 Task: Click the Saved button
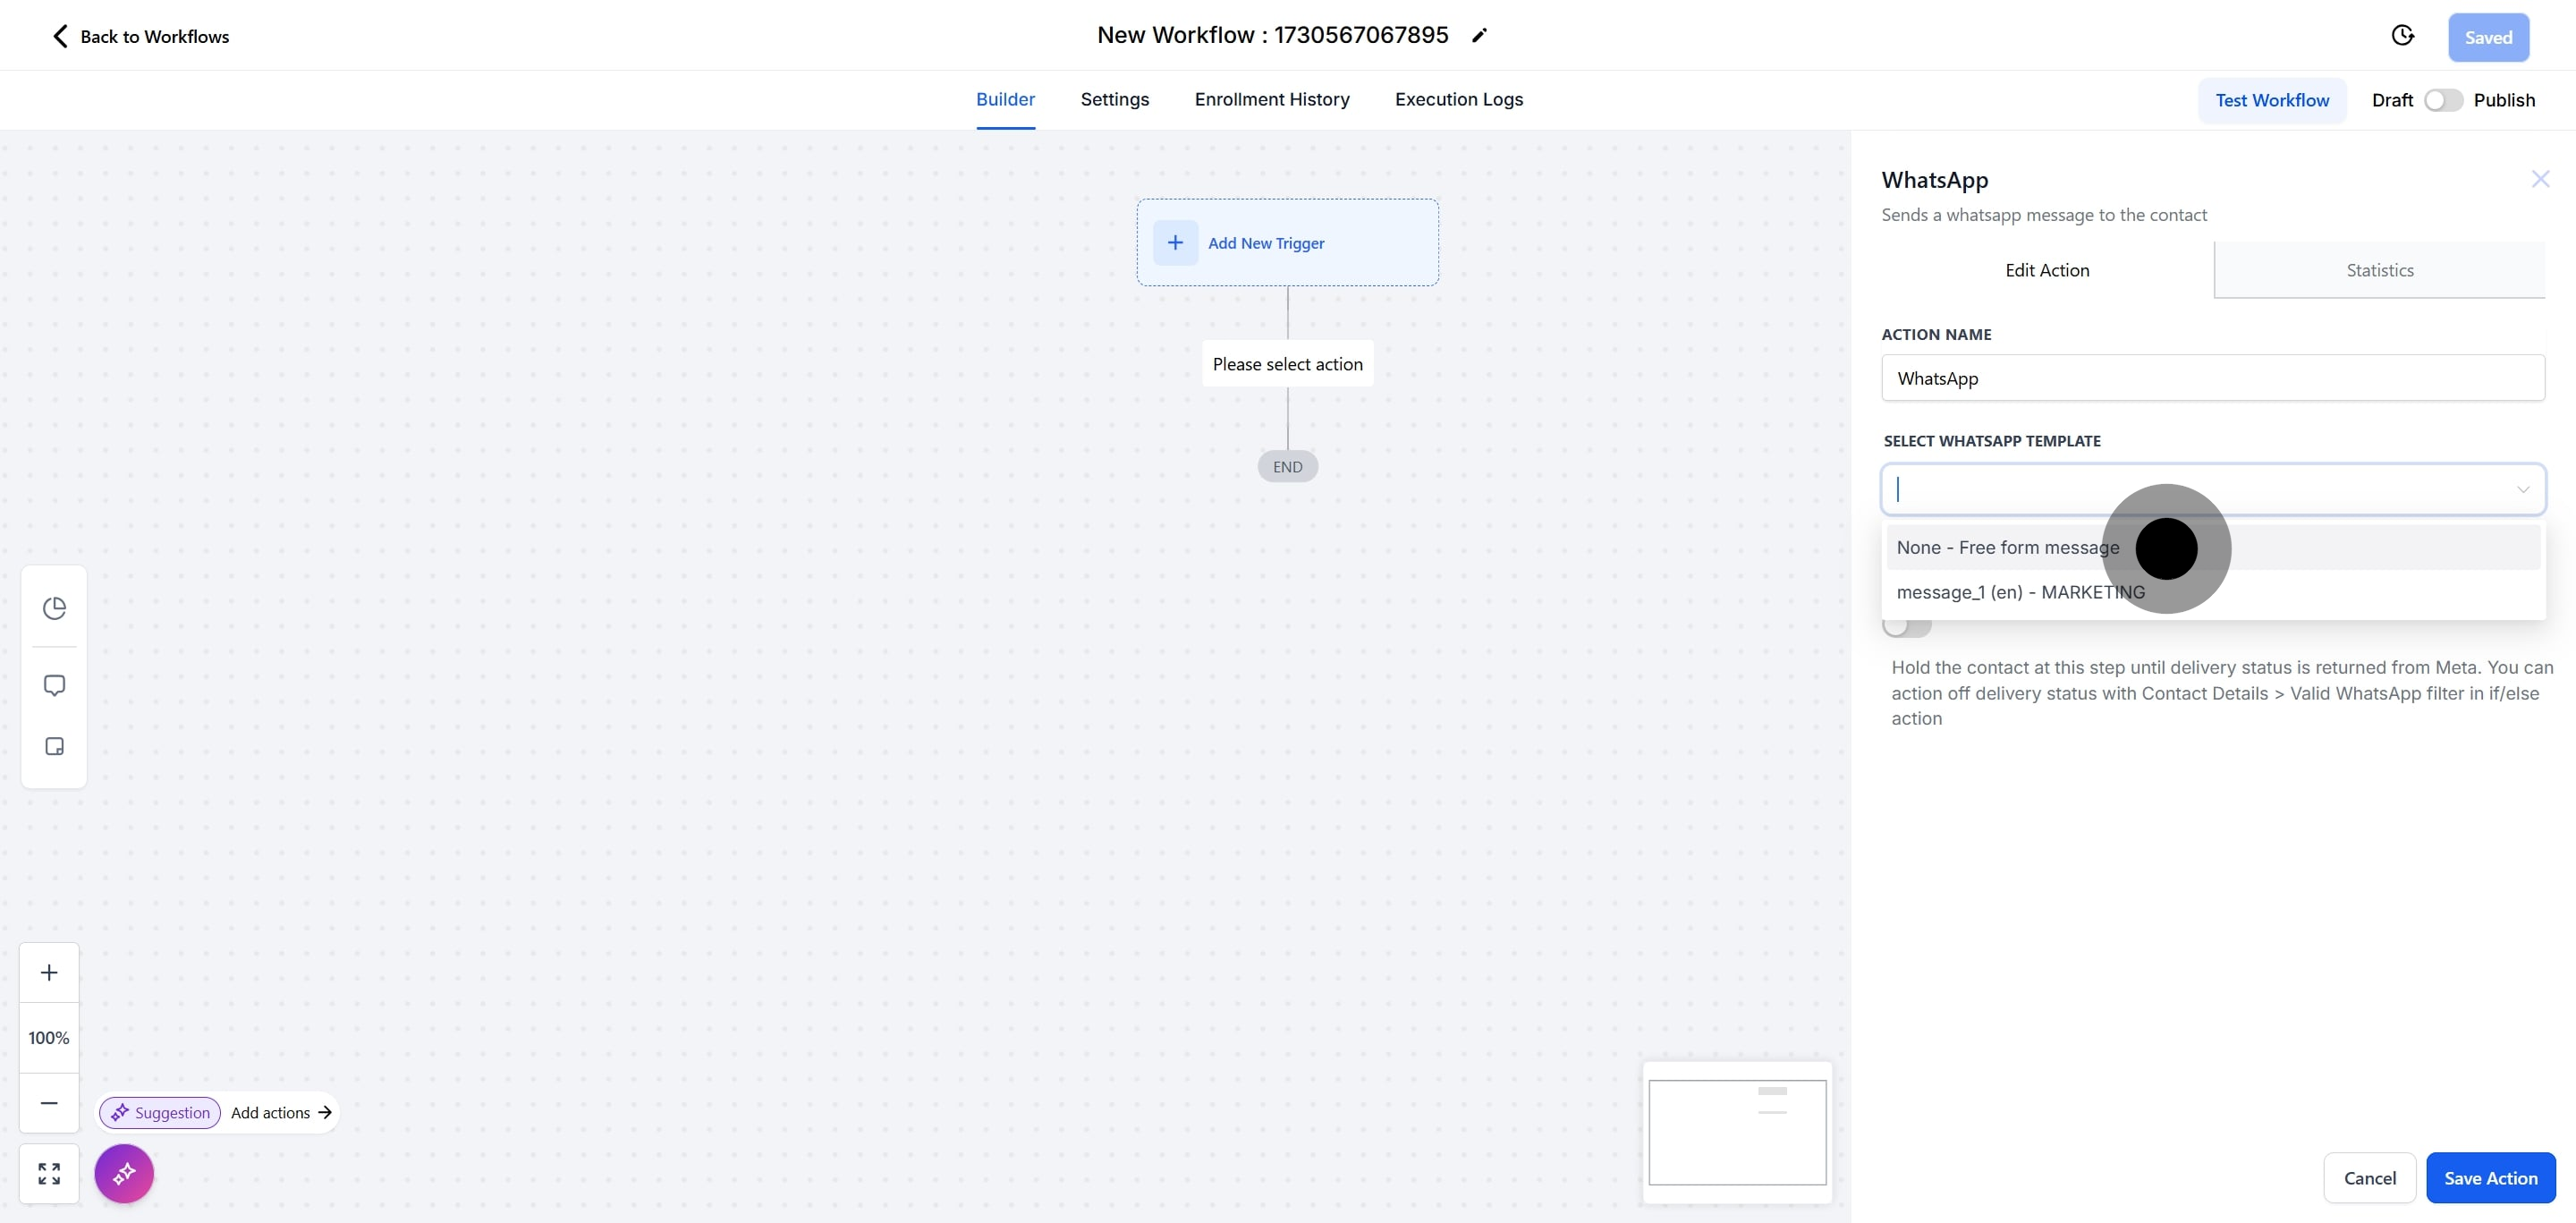[x=2488, y=38]
